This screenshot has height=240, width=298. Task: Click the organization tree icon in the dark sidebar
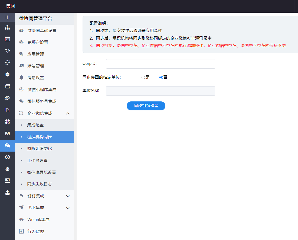[x=7, y=27]
